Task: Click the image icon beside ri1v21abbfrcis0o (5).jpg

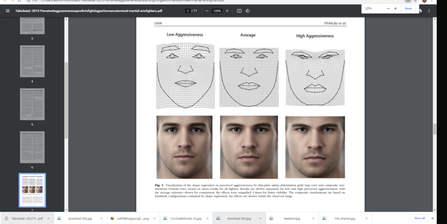Action: [x=166, y=219]
